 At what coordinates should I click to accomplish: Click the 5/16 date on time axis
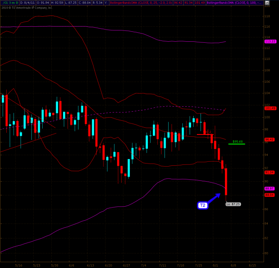click(x=19, y=265)
